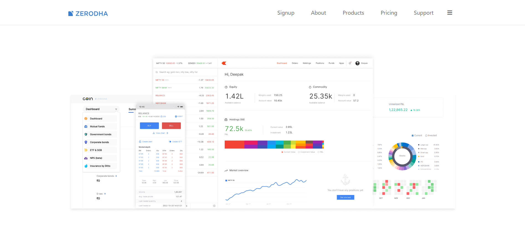
Task: Select the RELIANCE watchlist row
Action: pyautogui.click(x=185, y=95)
